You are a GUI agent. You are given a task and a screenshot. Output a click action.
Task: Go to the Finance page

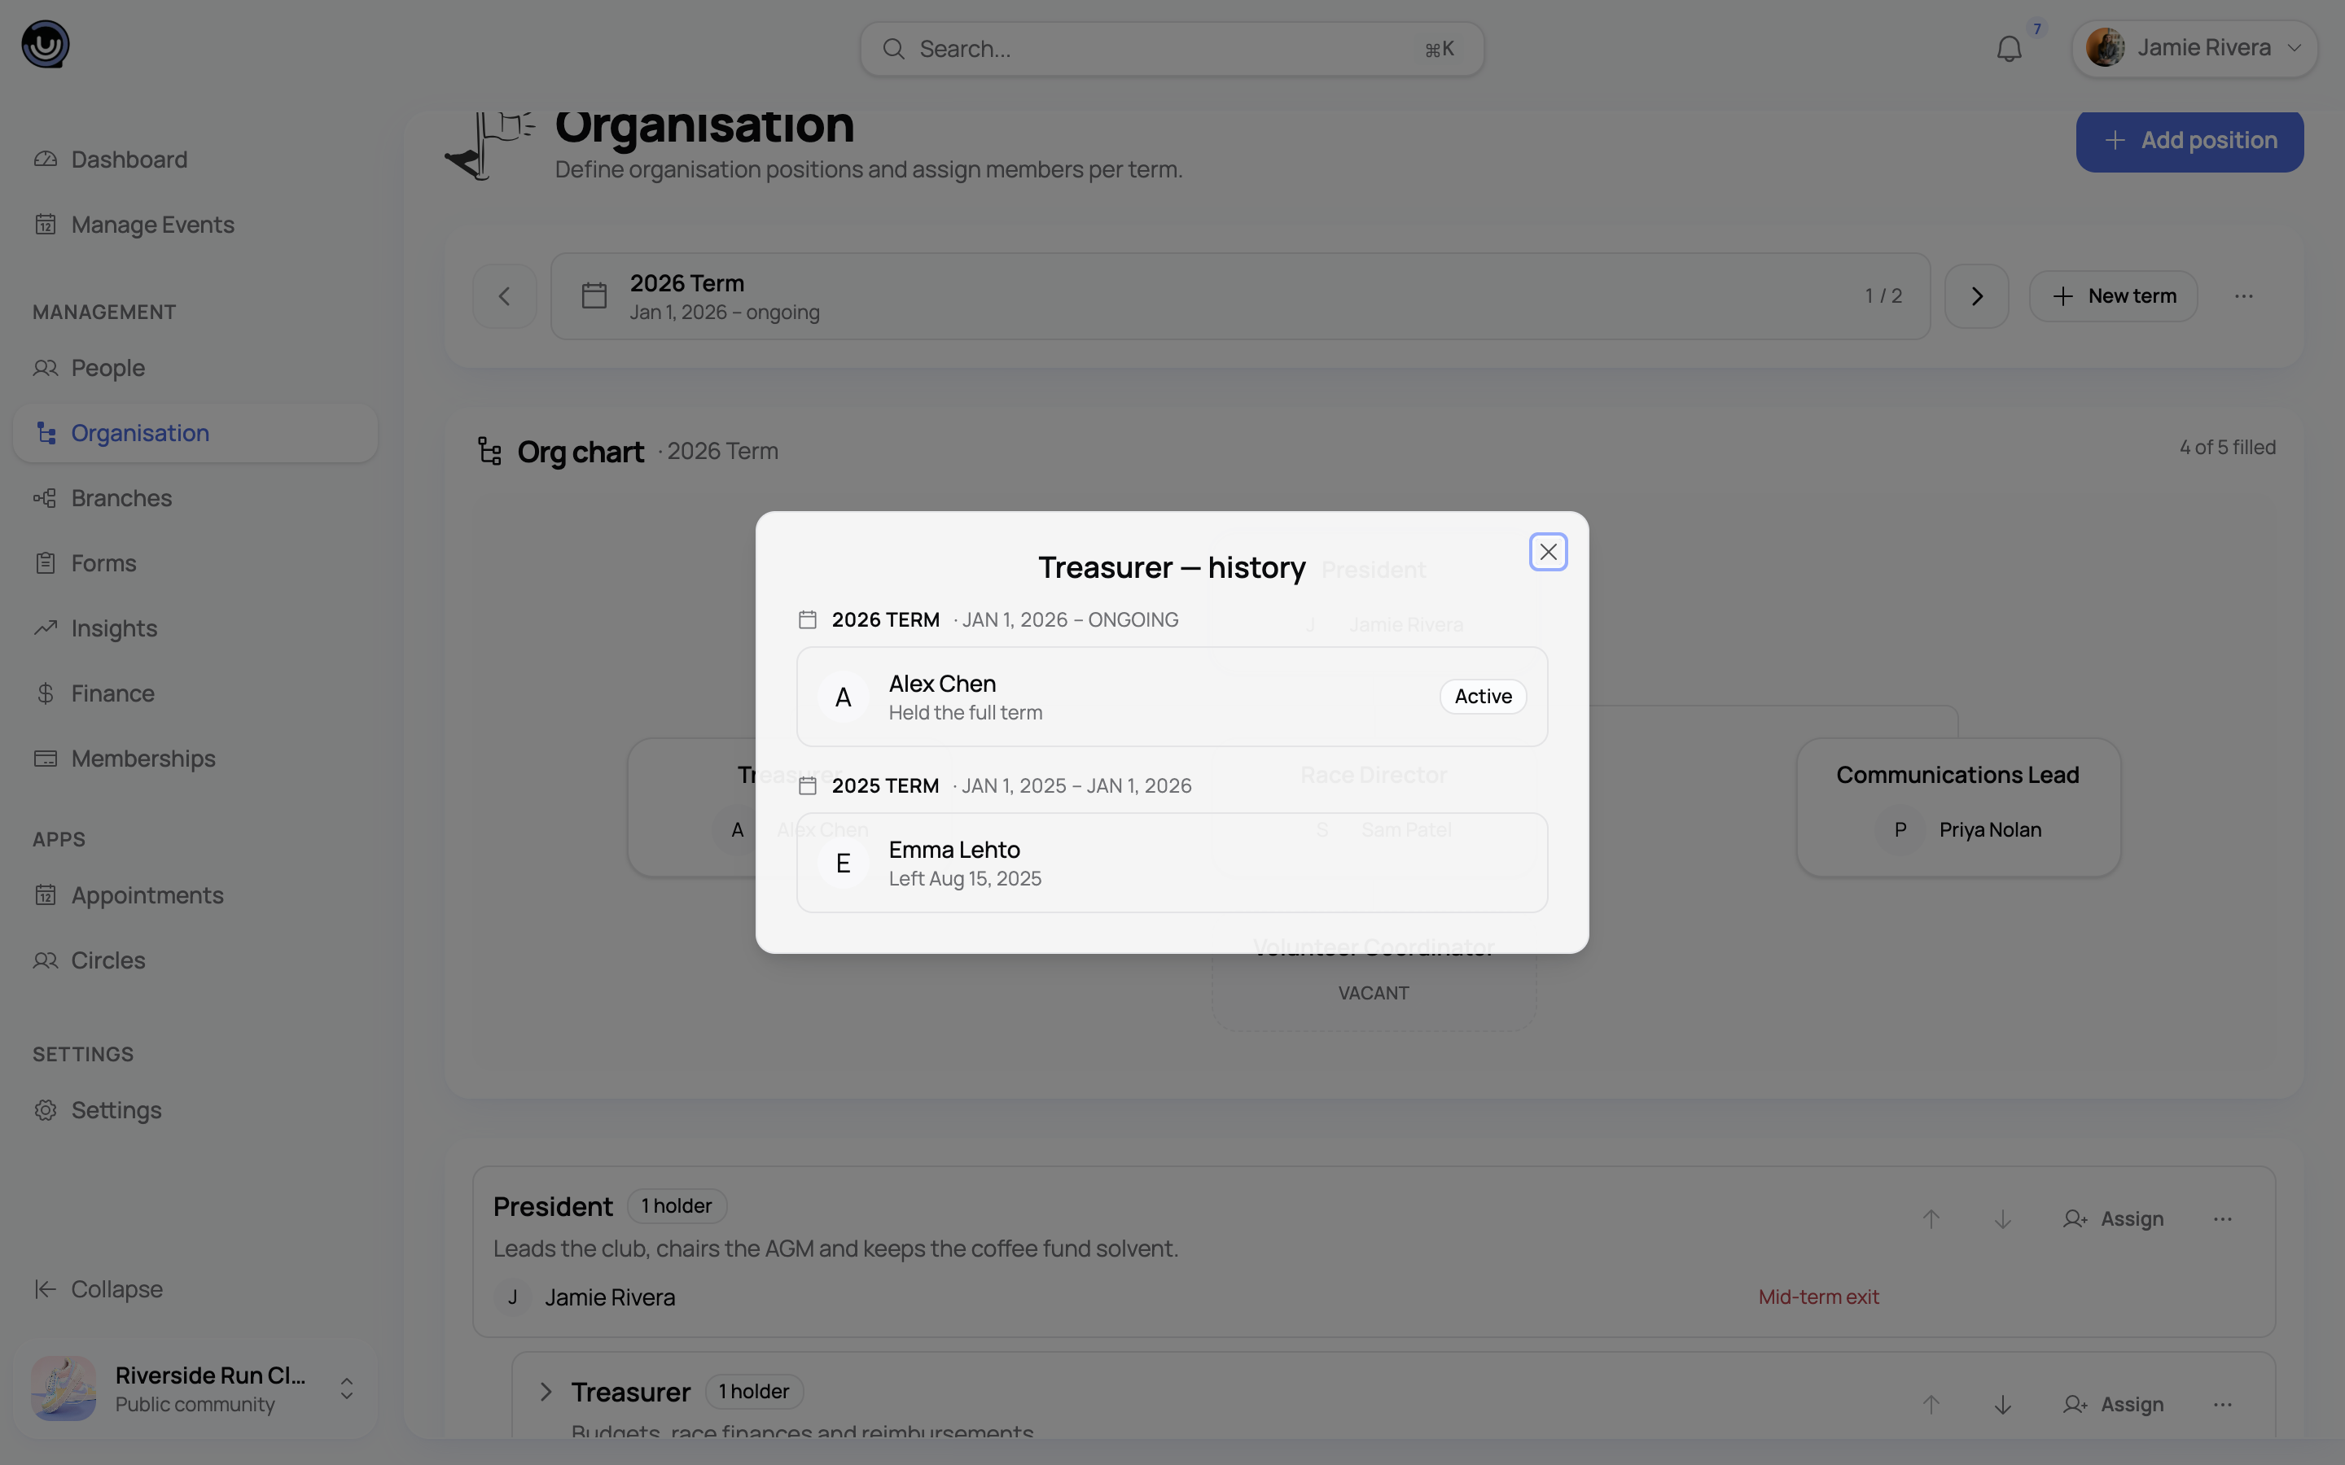pos(195,693)
